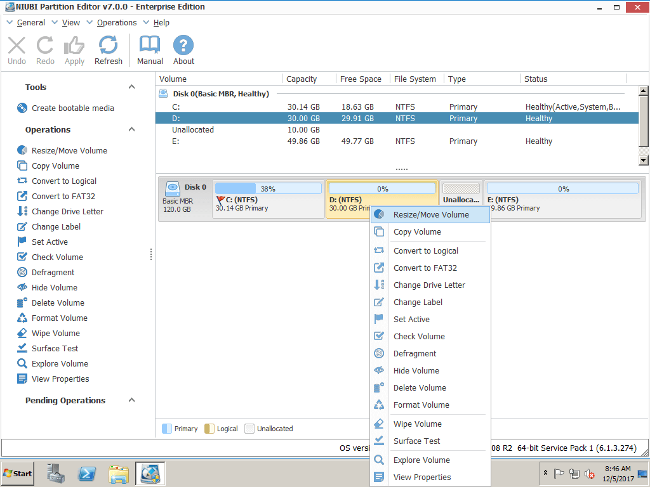Open the Operations menu
This screenshot has height=487, width=650.
[x=117, y=23]
